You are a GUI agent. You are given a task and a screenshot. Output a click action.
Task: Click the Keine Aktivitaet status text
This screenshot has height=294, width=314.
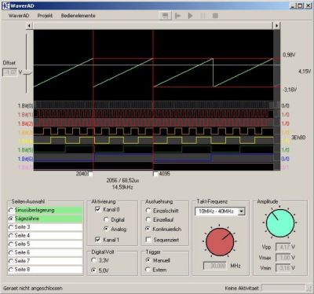[x=242, y=288]
